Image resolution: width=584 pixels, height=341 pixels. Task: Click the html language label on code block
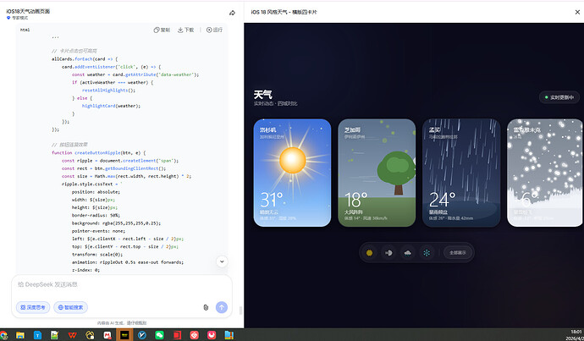tap(25, 30)
